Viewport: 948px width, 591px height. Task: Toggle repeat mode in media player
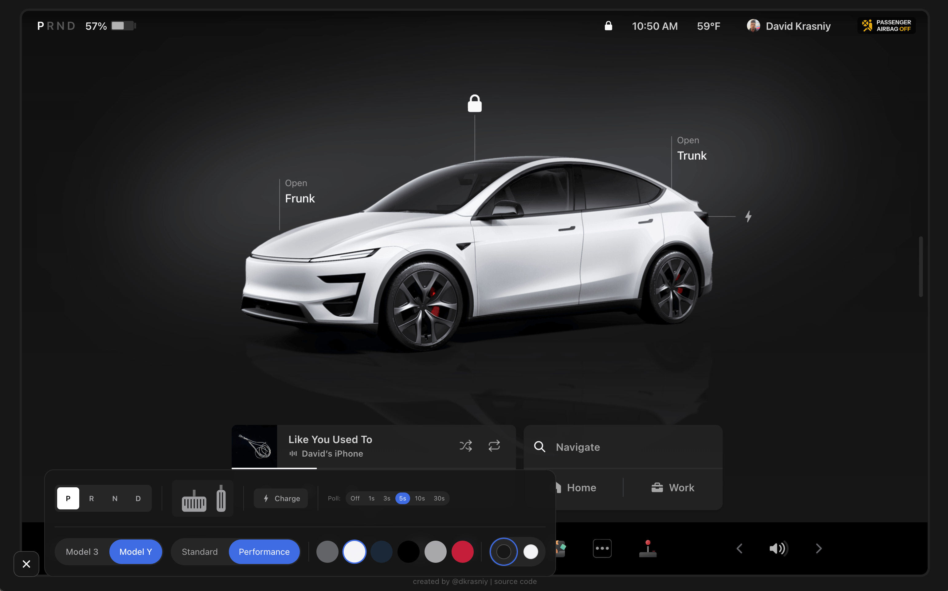[x=494, y=446]
